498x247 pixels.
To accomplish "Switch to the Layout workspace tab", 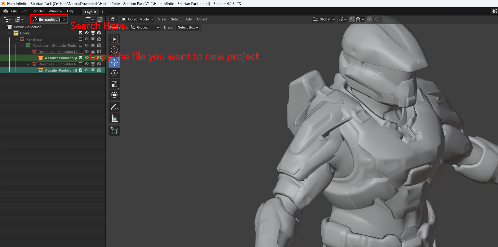I will [91, 12].
